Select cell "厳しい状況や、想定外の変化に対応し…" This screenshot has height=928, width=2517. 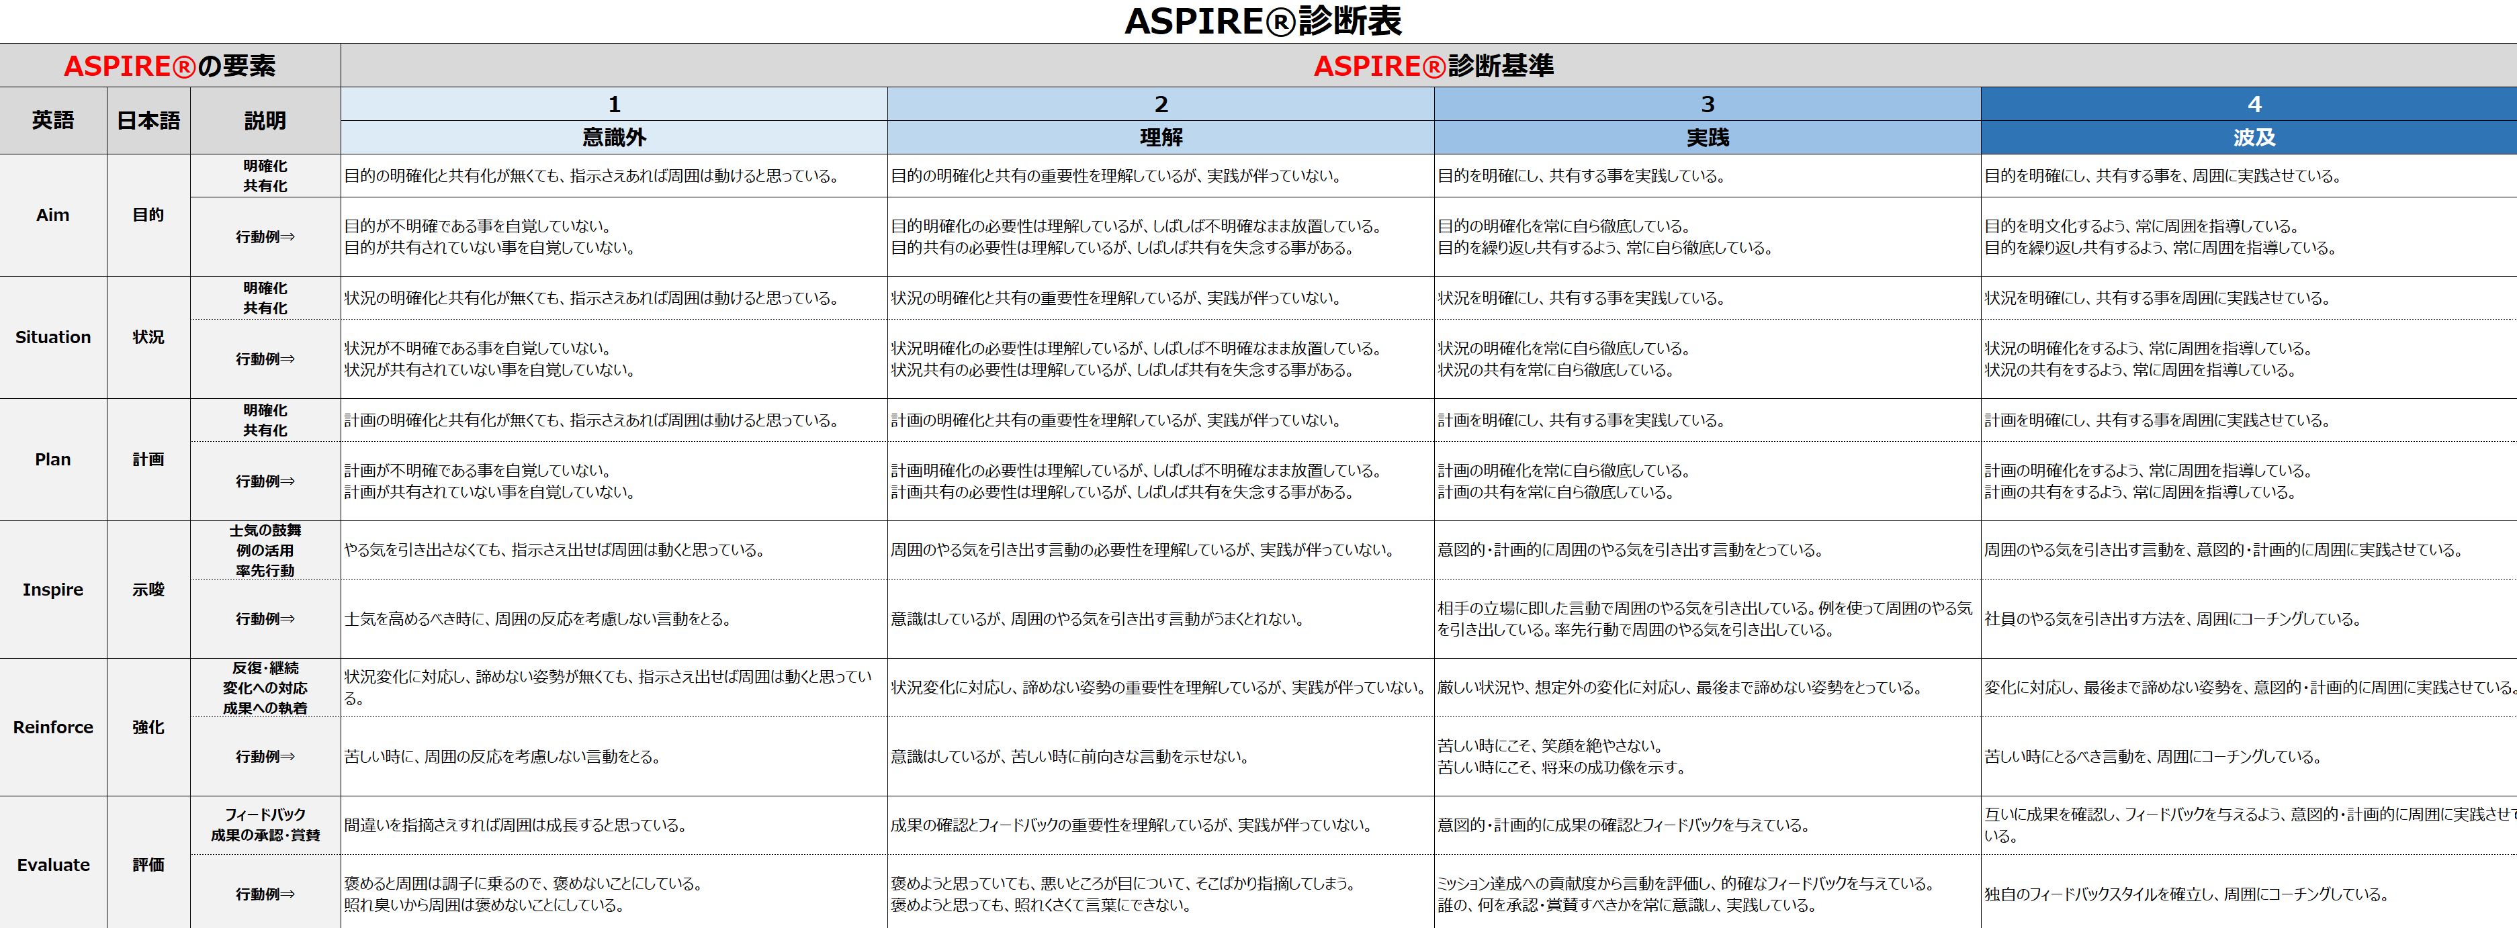tap(1707, 688)
